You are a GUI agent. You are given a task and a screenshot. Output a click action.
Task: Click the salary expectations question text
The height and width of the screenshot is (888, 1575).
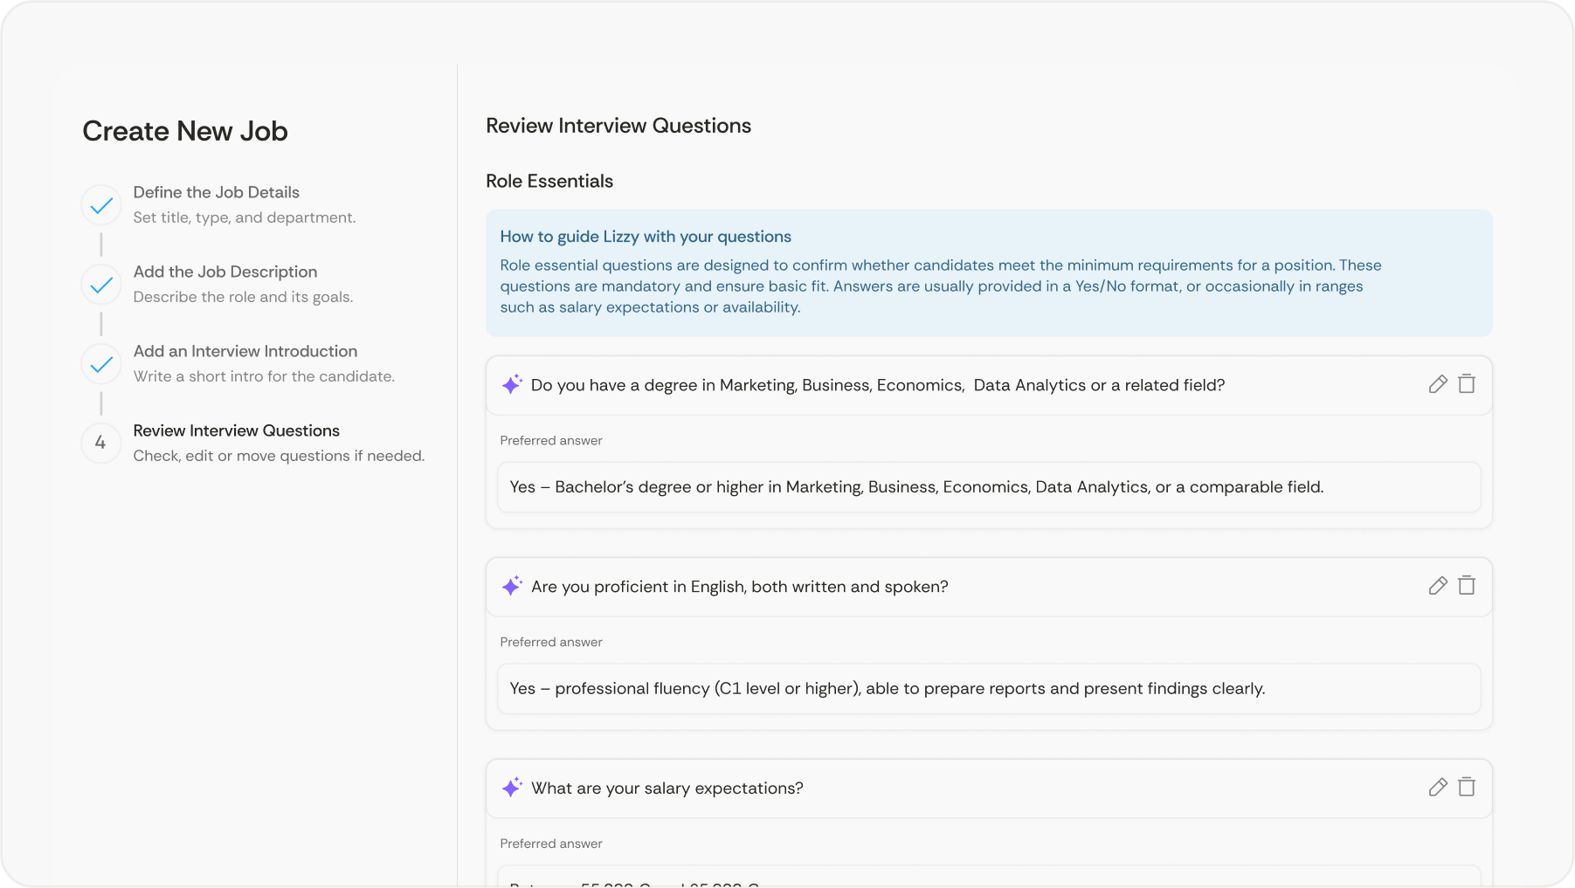click(x=667, y=788)
